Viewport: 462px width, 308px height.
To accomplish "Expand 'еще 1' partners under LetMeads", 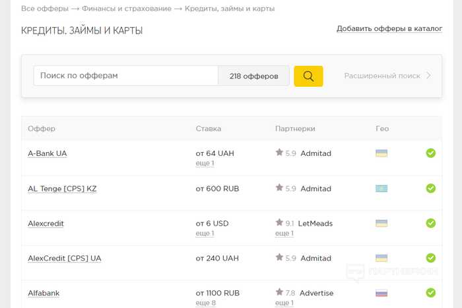I will click(284, 234).
